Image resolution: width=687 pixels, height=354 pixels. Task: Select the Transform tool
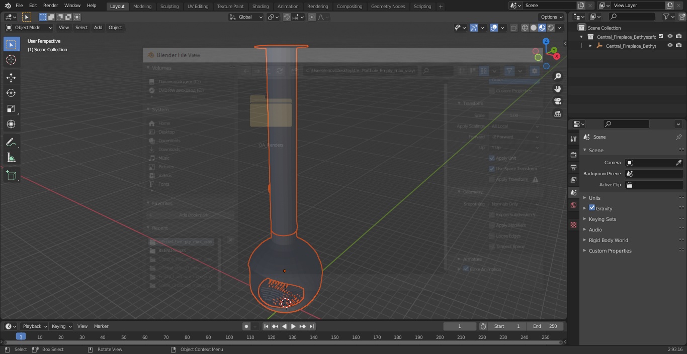[x=11, y=124]
